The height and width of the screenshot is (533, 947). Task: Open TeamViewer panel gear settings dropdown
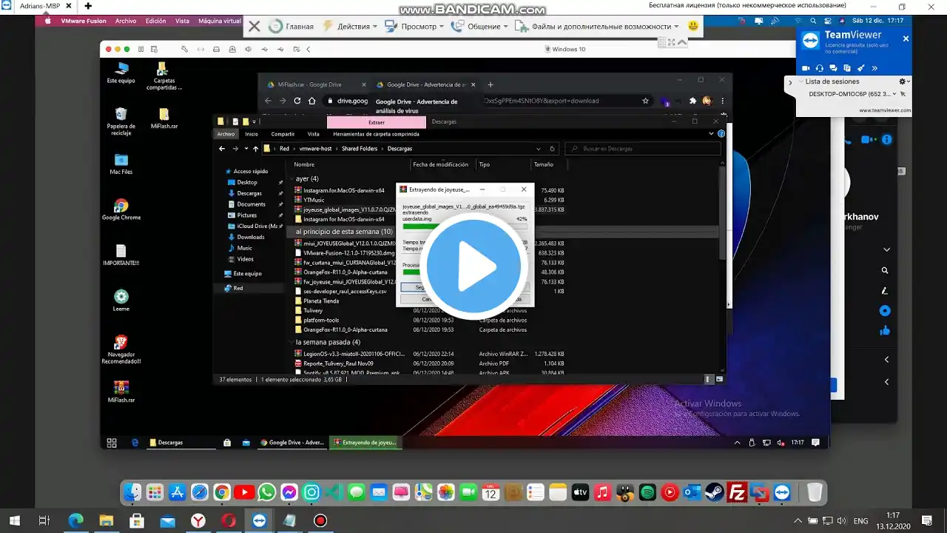(x=904, y=81)
